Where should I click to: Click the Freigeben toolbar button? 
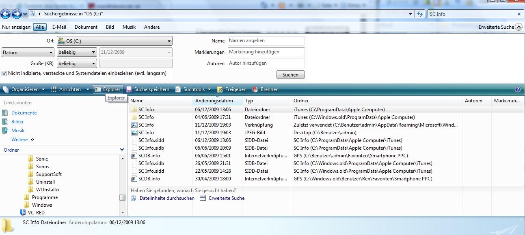231,89
